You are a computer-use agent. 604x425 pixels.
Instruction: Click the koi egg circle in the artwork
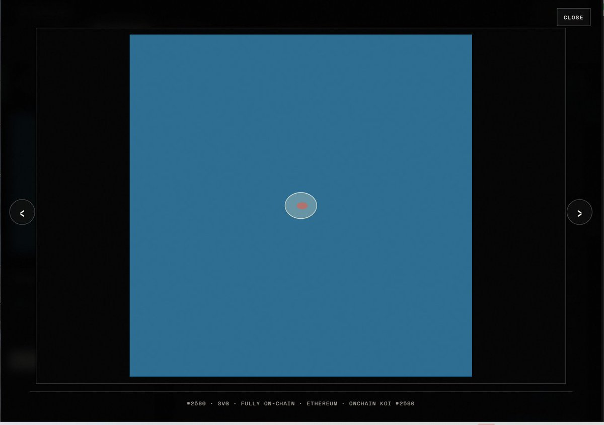pos(300,206)
